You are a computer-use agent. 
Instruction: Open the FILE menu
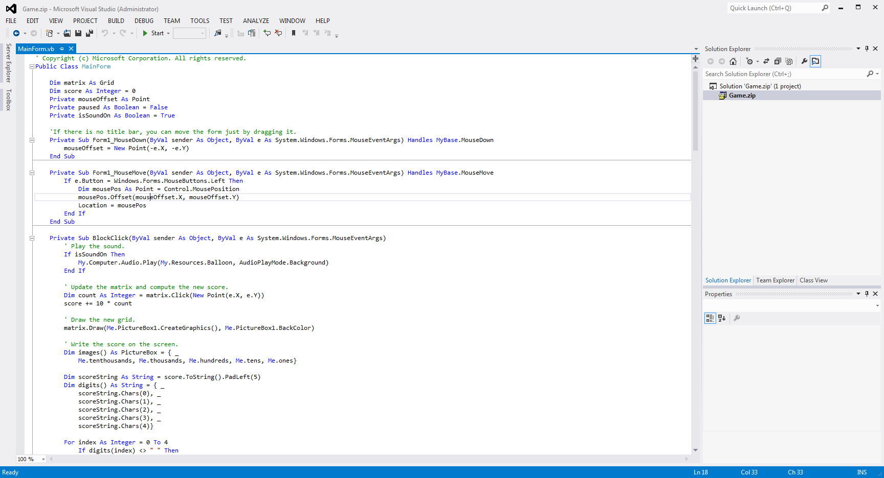[11, 21]
